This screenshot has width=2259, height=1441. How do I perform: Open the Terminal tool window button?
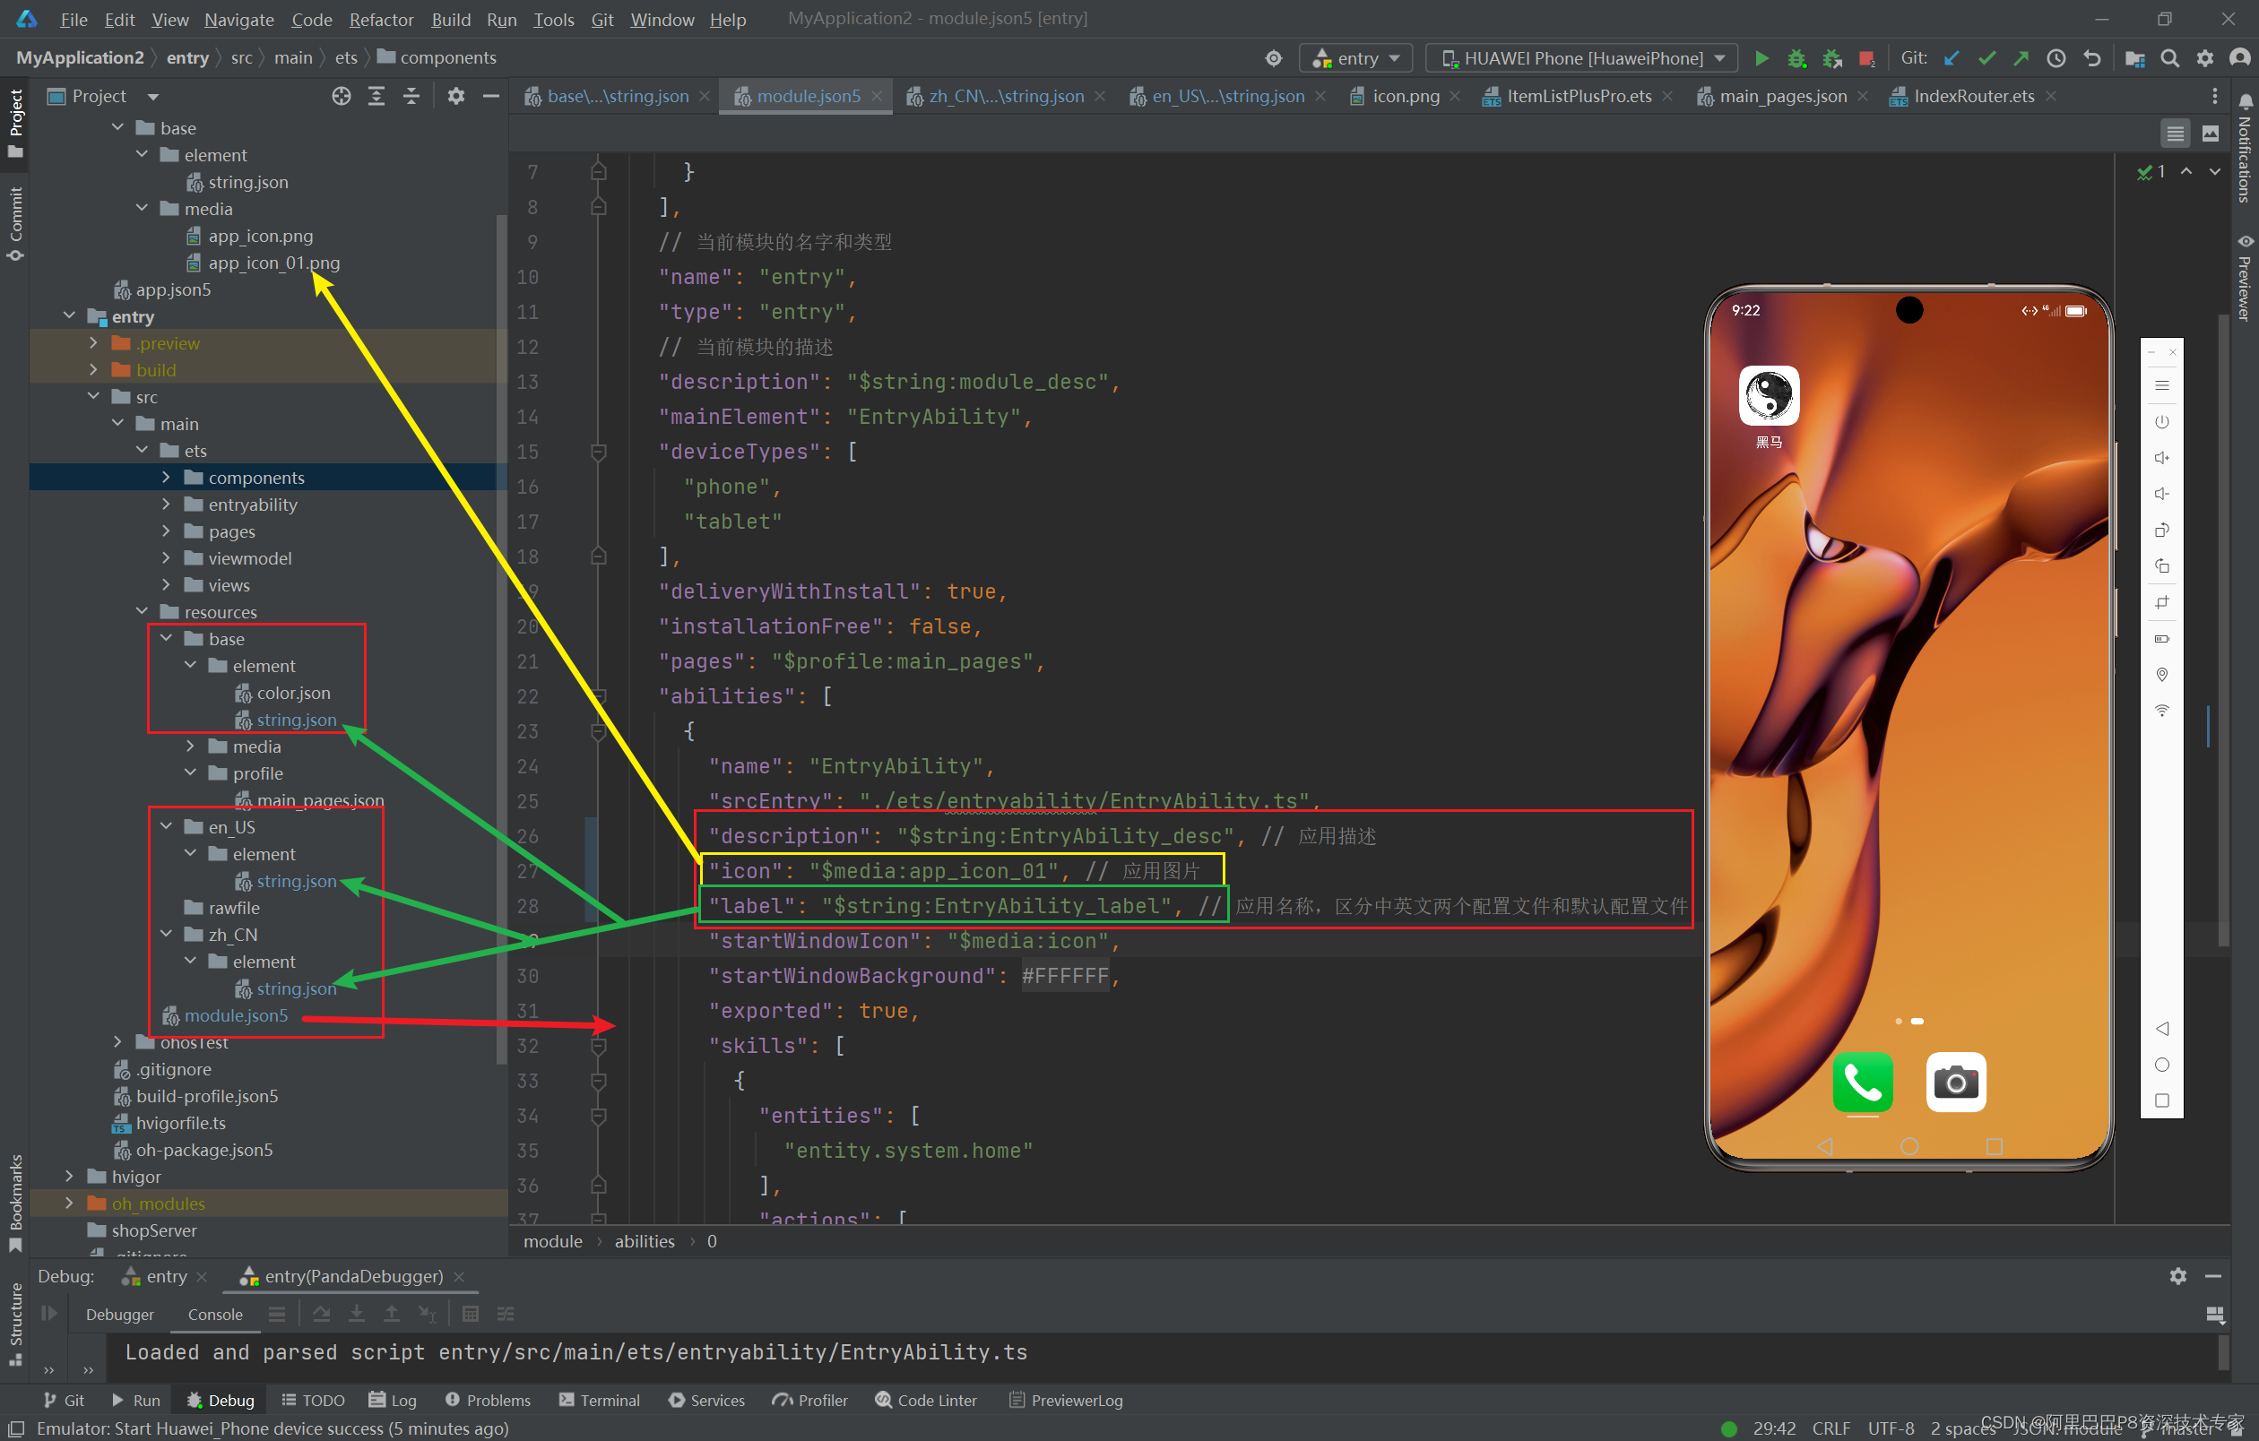pos(599,1400)
